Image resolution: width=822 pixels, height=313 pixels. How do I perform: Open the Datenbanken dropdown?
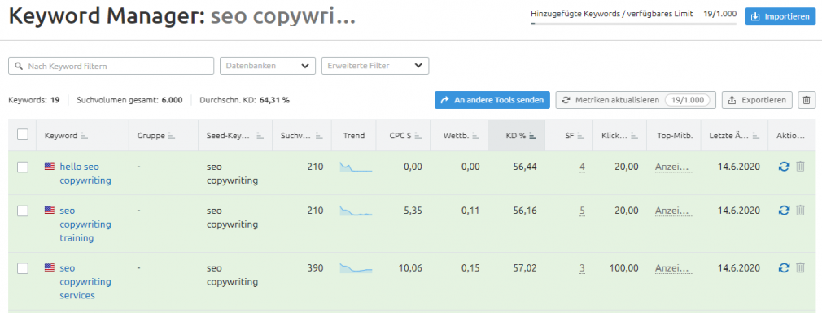coord(268,66)
